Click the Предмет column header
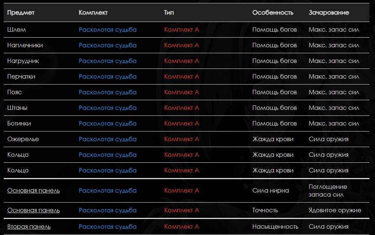This screenshot has height=235, width=375. (x=21, y=13)
